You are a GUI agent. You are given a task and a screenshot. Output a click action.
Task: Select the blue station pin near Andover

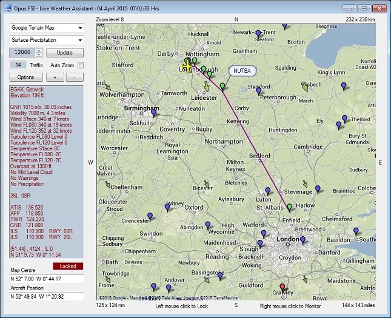(169, 288)
